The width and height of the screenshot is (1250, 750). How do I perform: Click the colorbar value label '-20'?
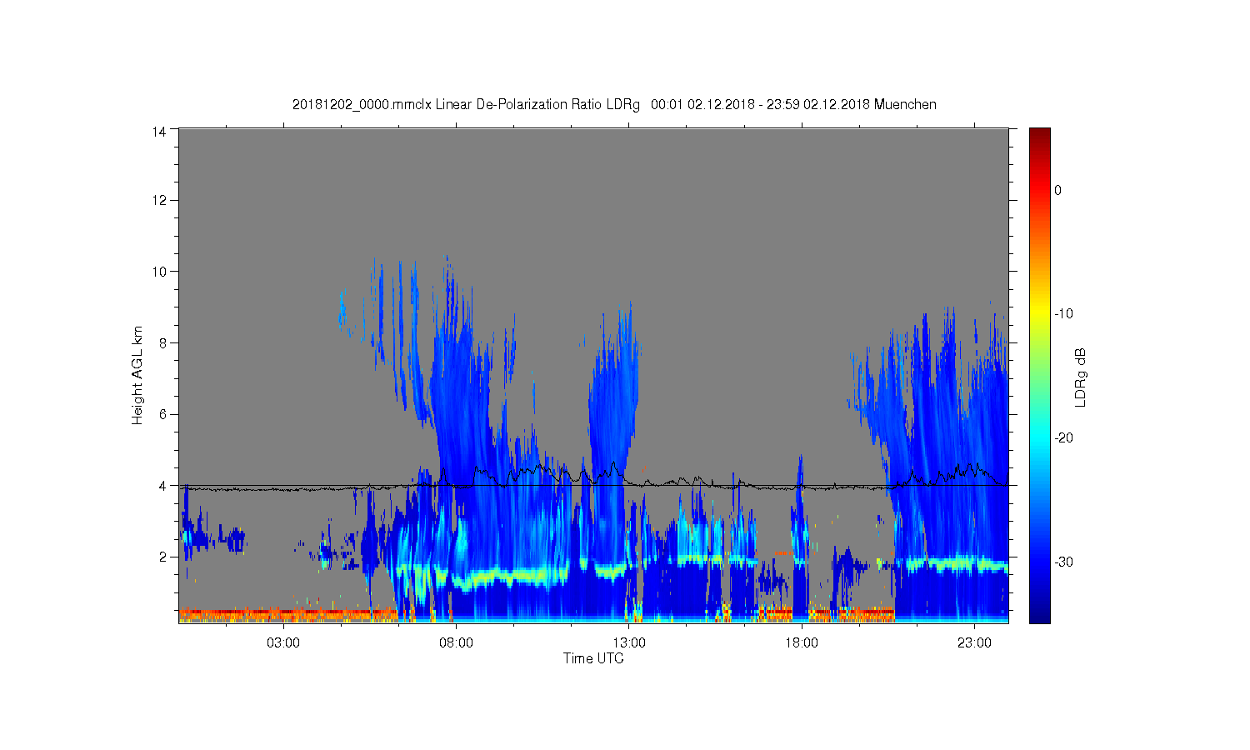1063,438
